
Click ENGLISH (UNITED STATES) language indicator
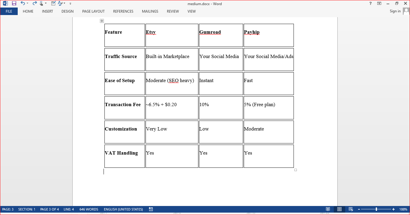123,209
